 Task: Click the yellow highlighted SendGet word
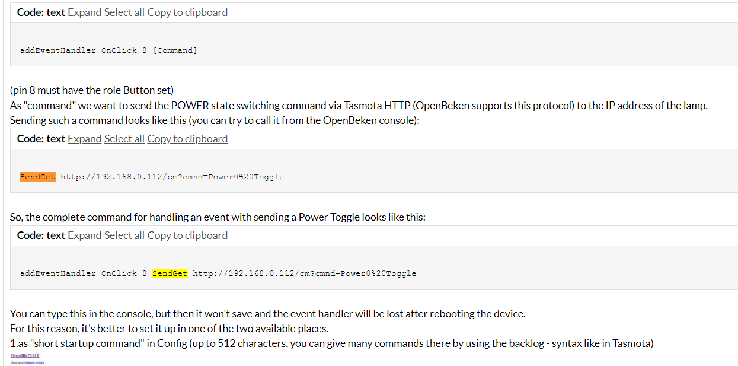click(x=170, y=273)
